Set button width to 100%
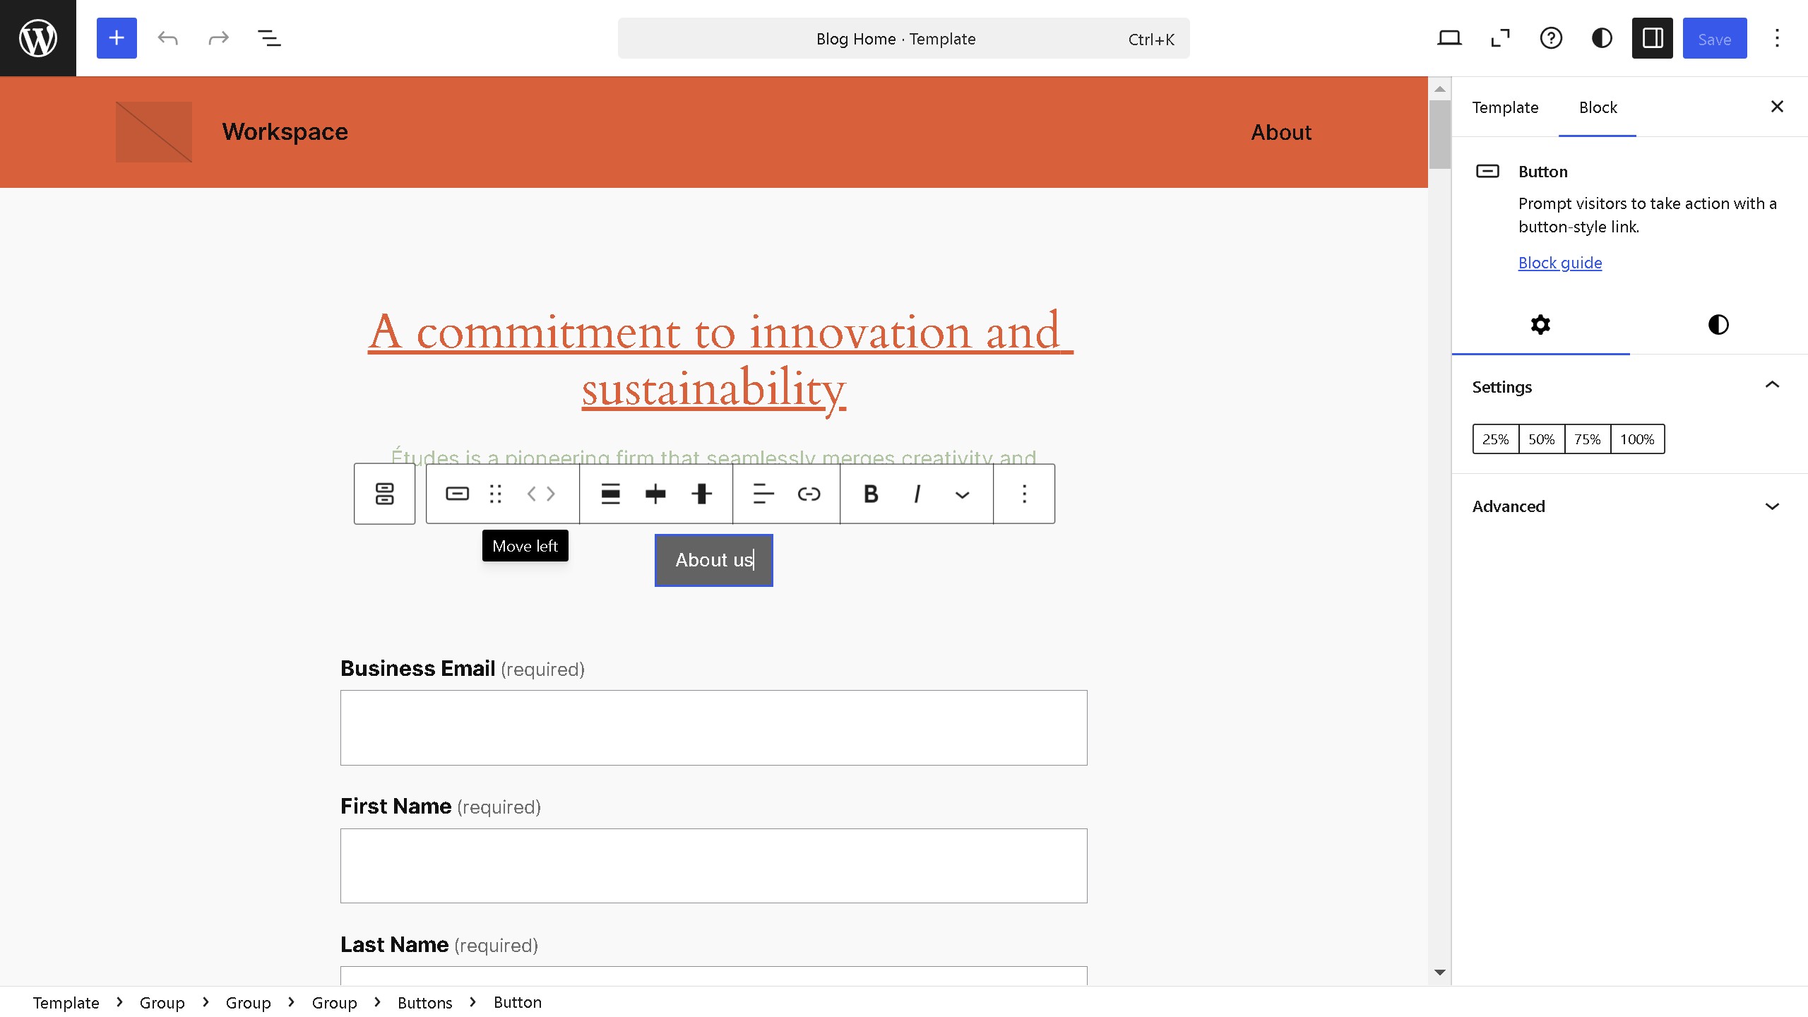Image resolution: width=1808 pixels, height=1017 pixels. 1637,439
